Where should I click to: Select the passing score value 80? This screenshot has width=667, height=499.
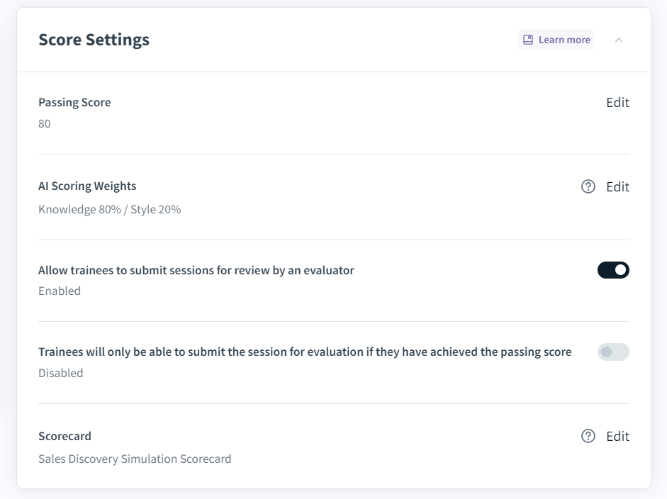(x=45, y=124)
